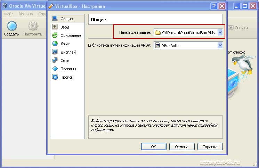Click the question mark help button in title bar

(214, 6)
